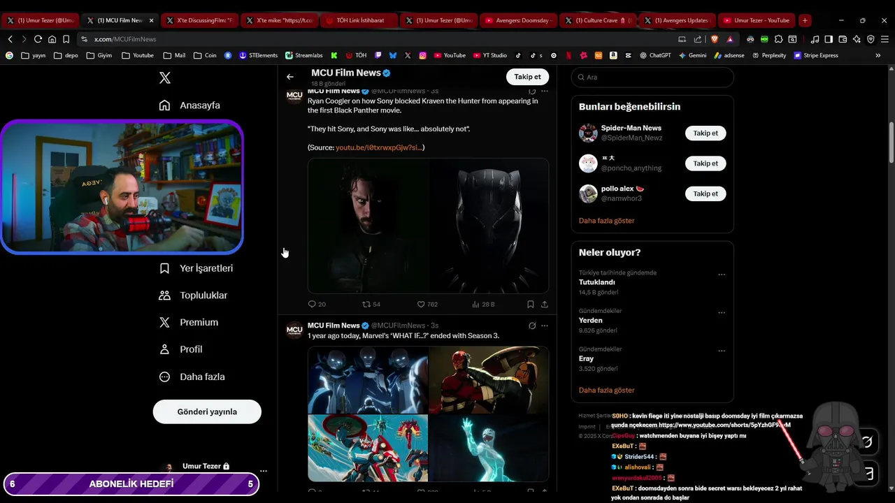Open Profil in the X sidebar
The width and height of the screenshot is (895, 503).
(180, 349)
